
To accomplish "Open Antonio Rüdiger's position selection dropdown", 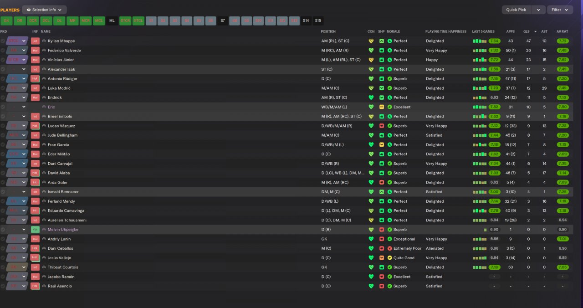I will point(24,79).
